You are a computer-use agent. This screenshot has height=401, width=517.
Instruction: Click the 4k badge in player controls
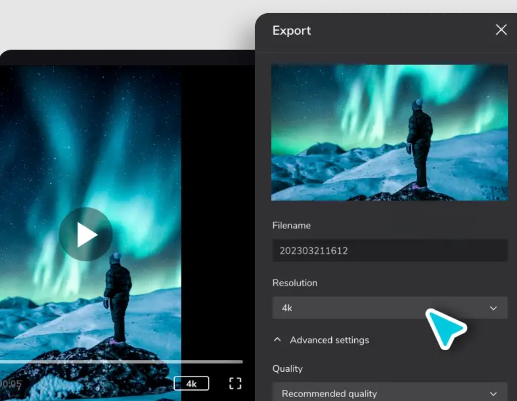(x=191, y=383)
